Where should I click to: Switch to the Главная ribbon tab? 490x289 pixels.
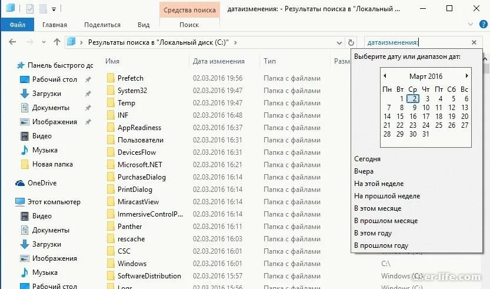pos(55,25)
